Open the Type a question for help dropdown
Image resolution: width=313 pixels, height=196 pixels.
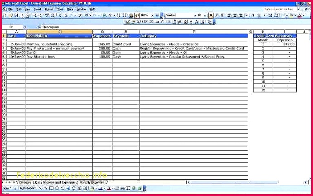(x=299, y=9)
